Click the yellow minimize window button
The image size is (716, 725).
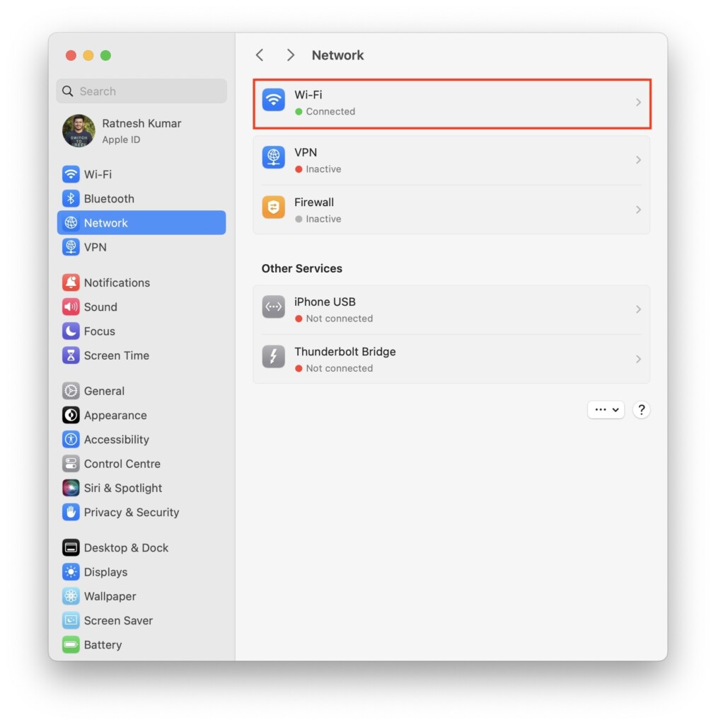[88, 55]
